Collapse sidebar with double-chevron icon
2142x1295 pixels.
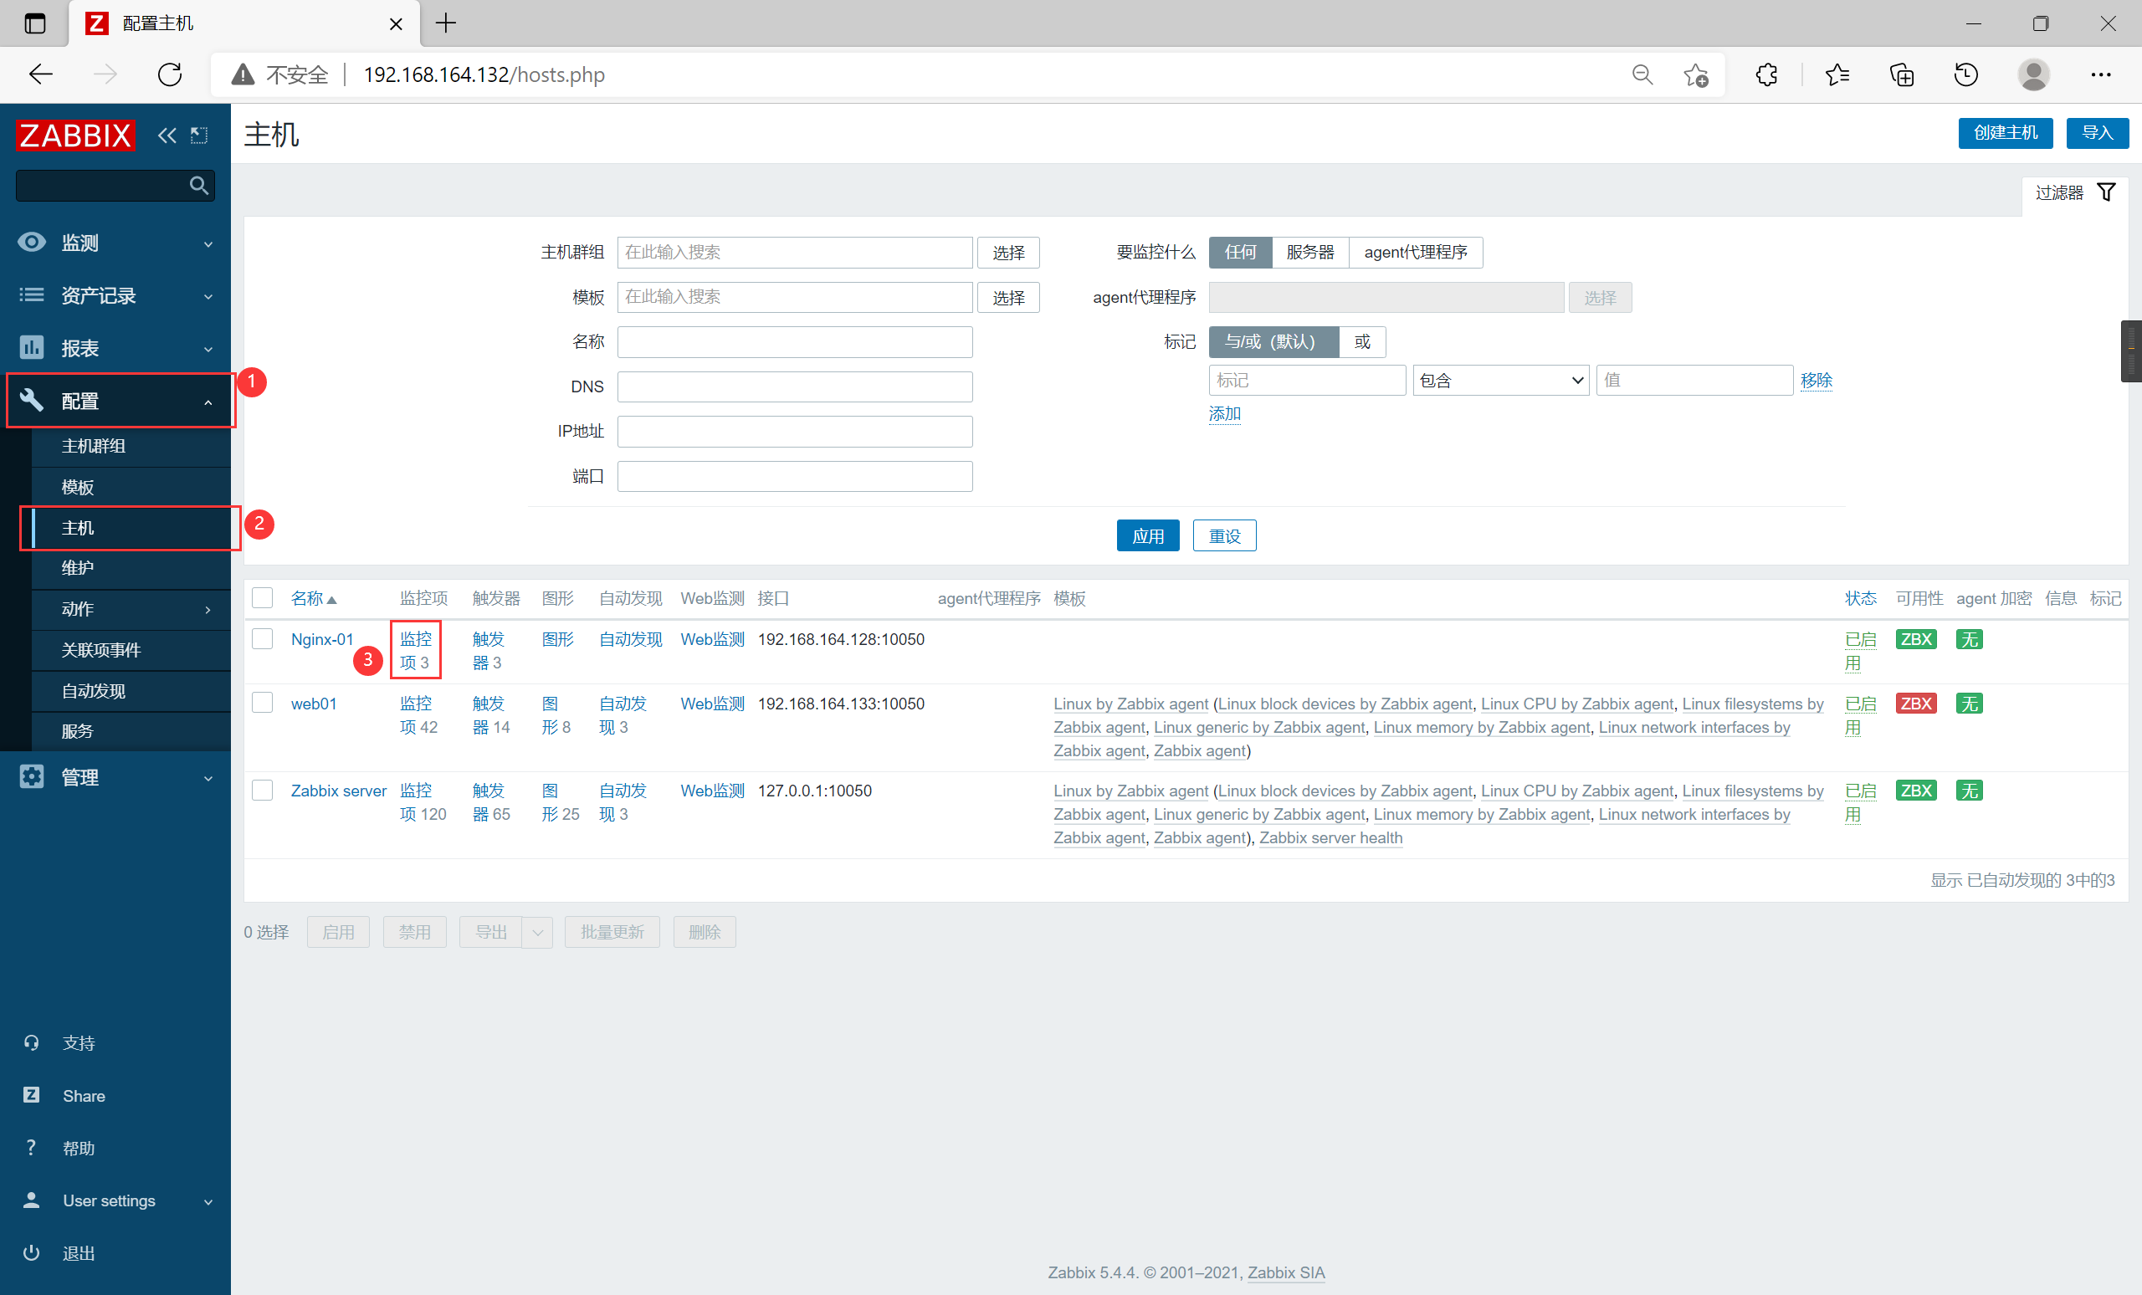click(166, 136)
